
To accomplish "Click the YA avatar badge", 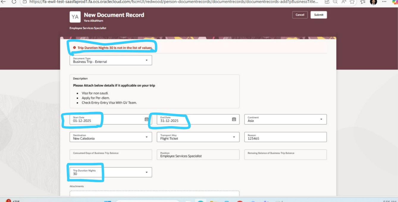I will pos(75,17).
